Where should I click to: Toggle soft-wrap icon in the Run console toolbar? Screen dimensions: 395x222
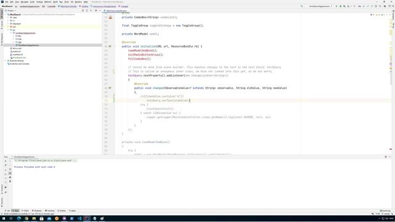[10, 169]
